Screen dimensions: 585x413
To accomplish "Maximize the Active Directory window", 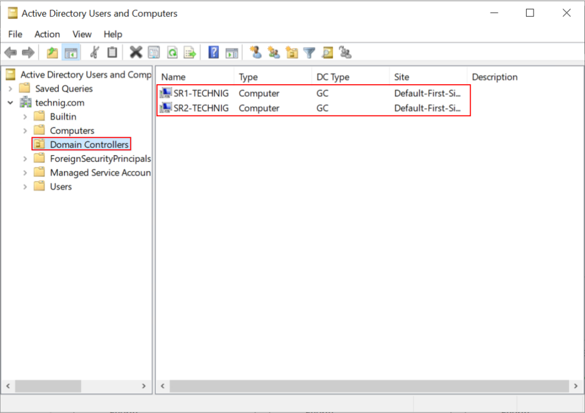I will (530, 13).
